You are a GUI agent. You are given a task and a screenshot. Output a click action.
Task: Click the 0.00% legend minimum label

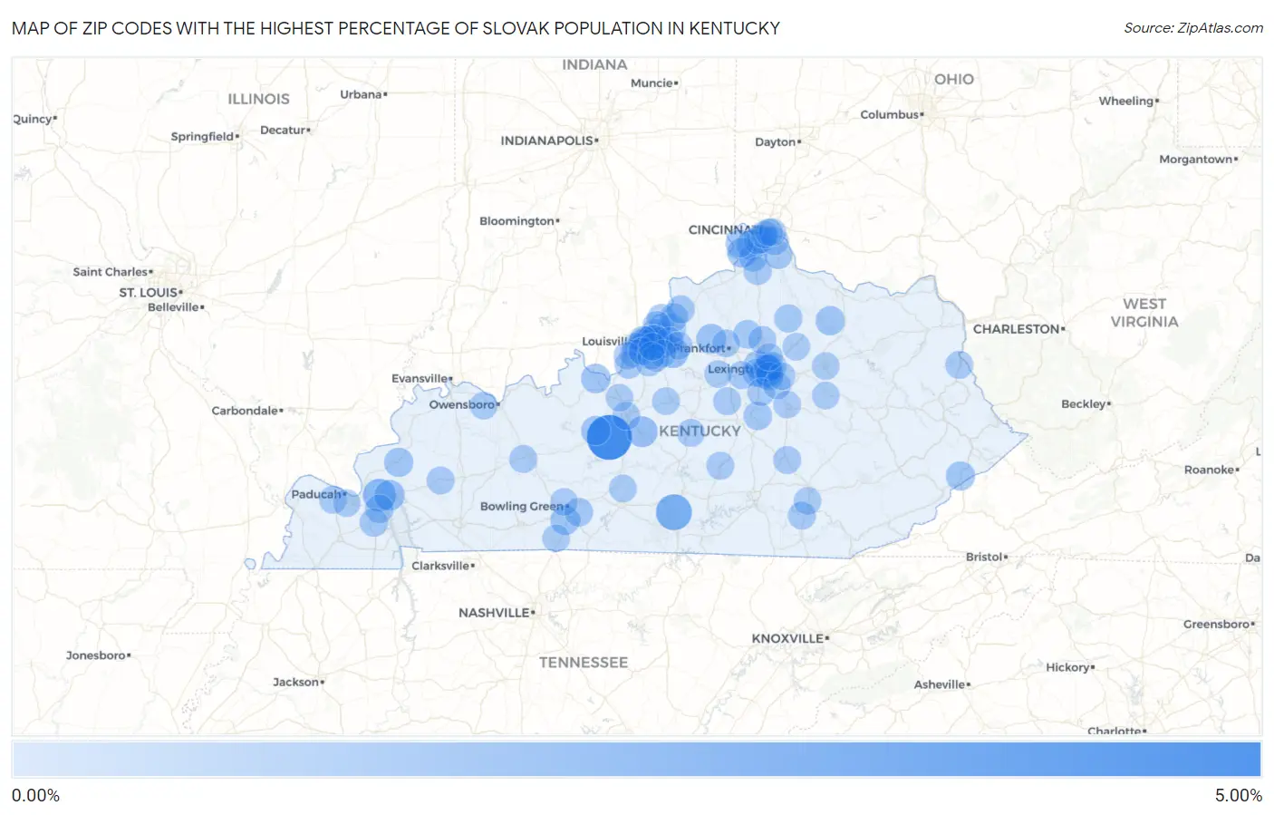36,795
